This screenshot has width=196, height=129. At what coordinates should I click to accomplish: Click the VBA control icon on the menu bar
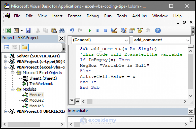[8, 16]
